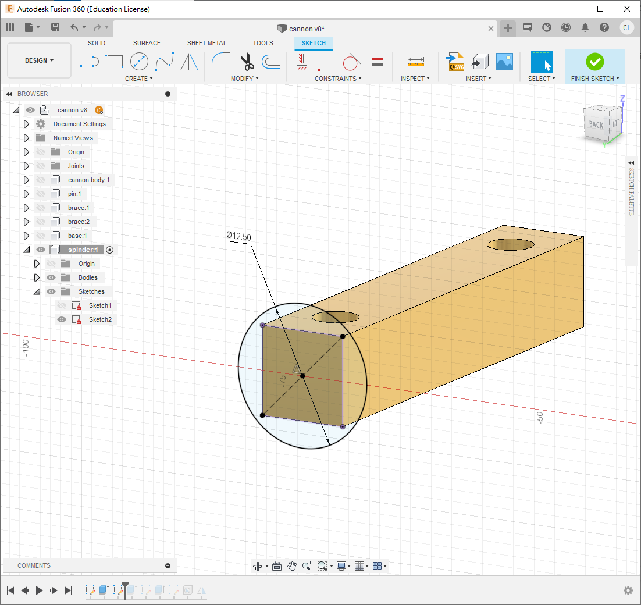Select the Mirror tool in Create
This screenshot has width=641, height=605.
[x=189, y=61]
